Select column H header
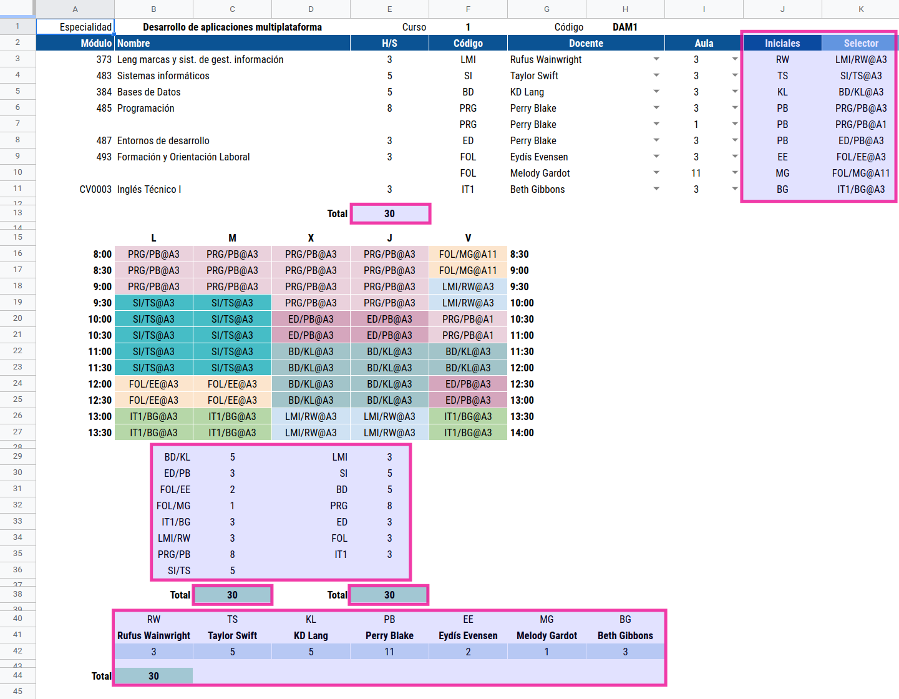Viewport: 899px width, 699px height. point(626,9)
